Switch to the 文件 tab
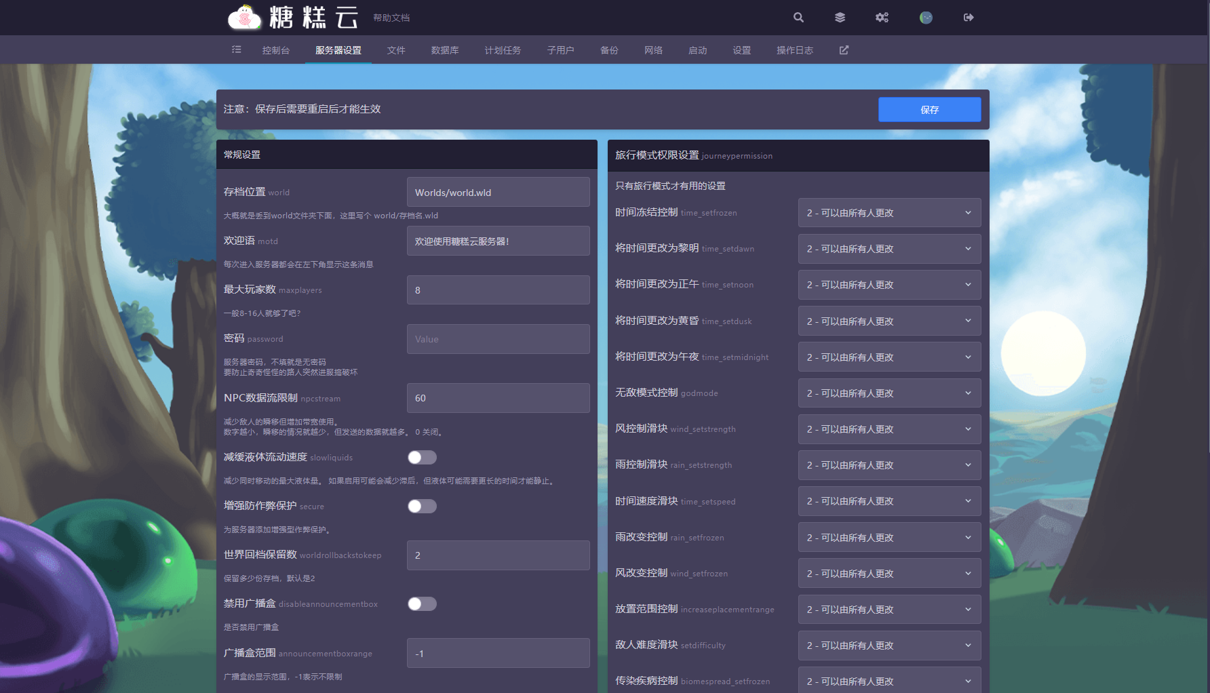The height and width of the screenshot is (693, 1210). click(396, 50)
